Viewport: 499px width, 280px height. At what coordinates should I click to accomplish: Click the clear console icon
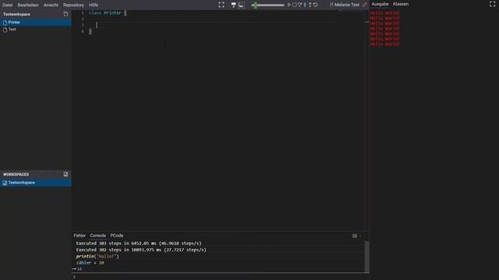355,236
